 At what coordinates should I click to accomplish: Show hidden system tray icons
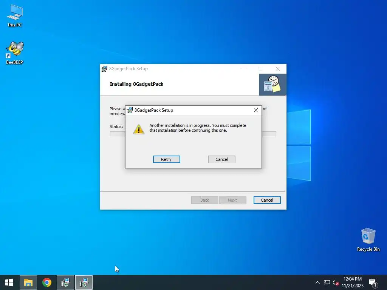coord(317,282)
